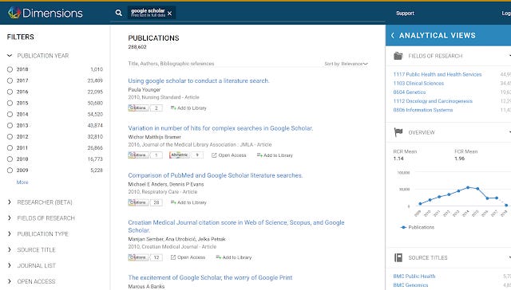
Task: Add Variation in hits article to Library
Action: [275, 155]
